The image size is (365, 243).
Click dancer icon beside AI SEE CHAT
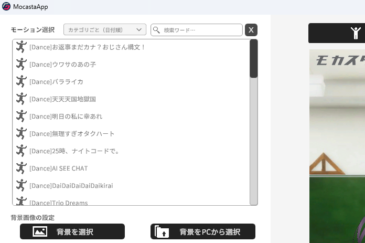21,168
